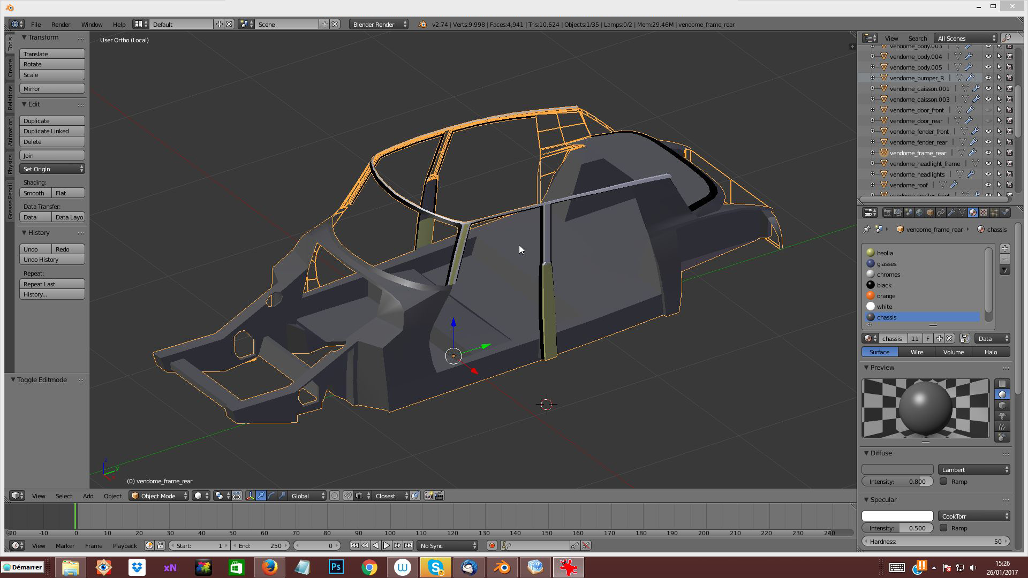The width and height of the screenshot is (1028, 578).
Task: Click the Specular white color swatch
Action: pyautogui.click(x=897, y=516)
